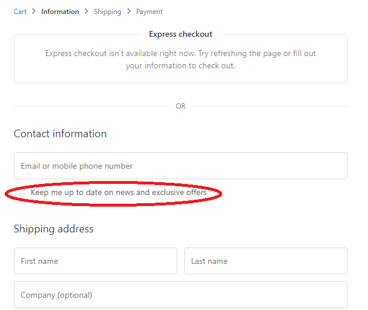Screen dimensions: 368x310
Task: Click the OR divider label
Action: click(x=180, y=106)
